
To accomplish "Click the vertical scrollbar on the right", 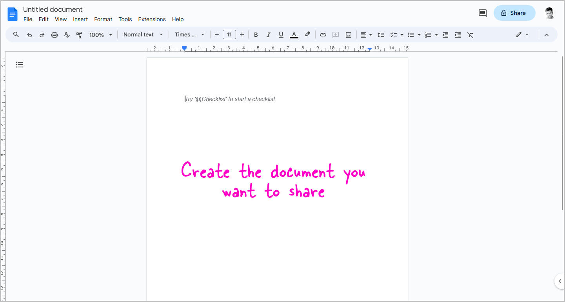I will 562,133.
